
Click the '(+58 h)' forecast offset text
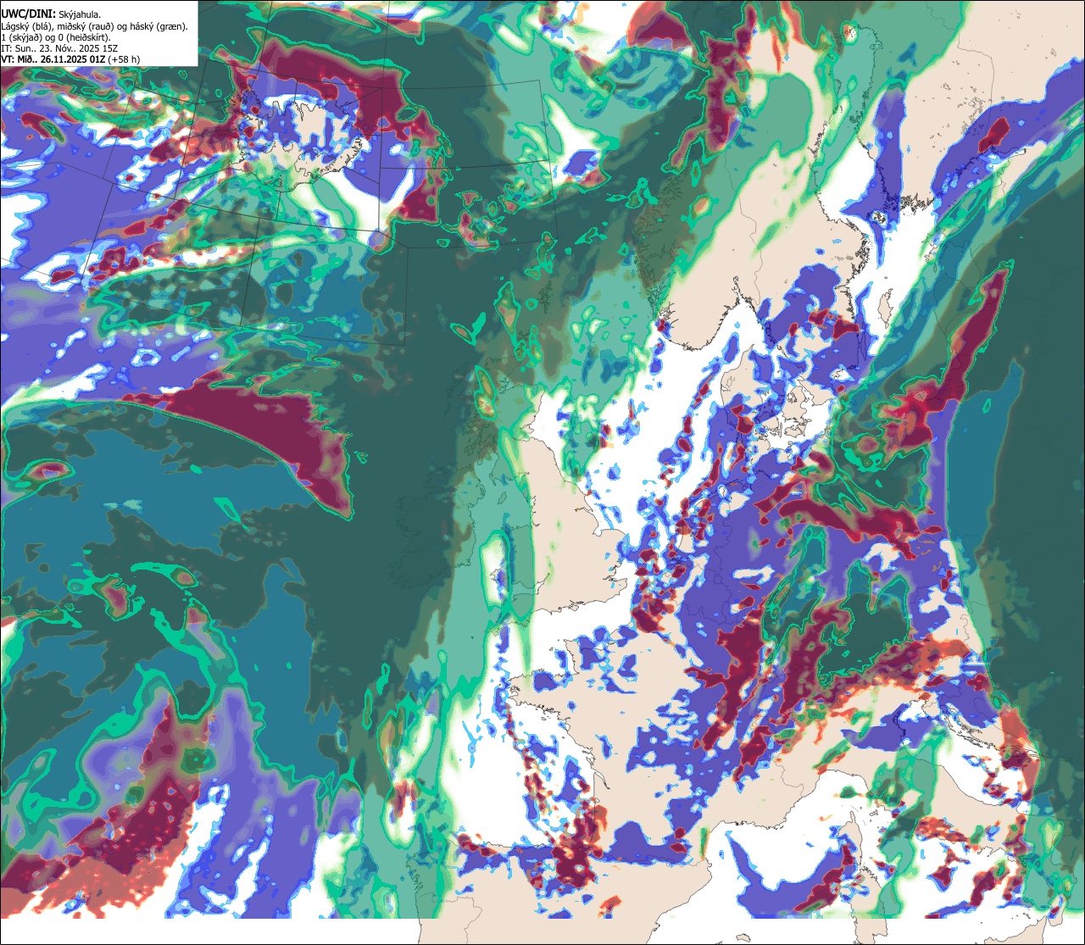[x=124, y=59]
